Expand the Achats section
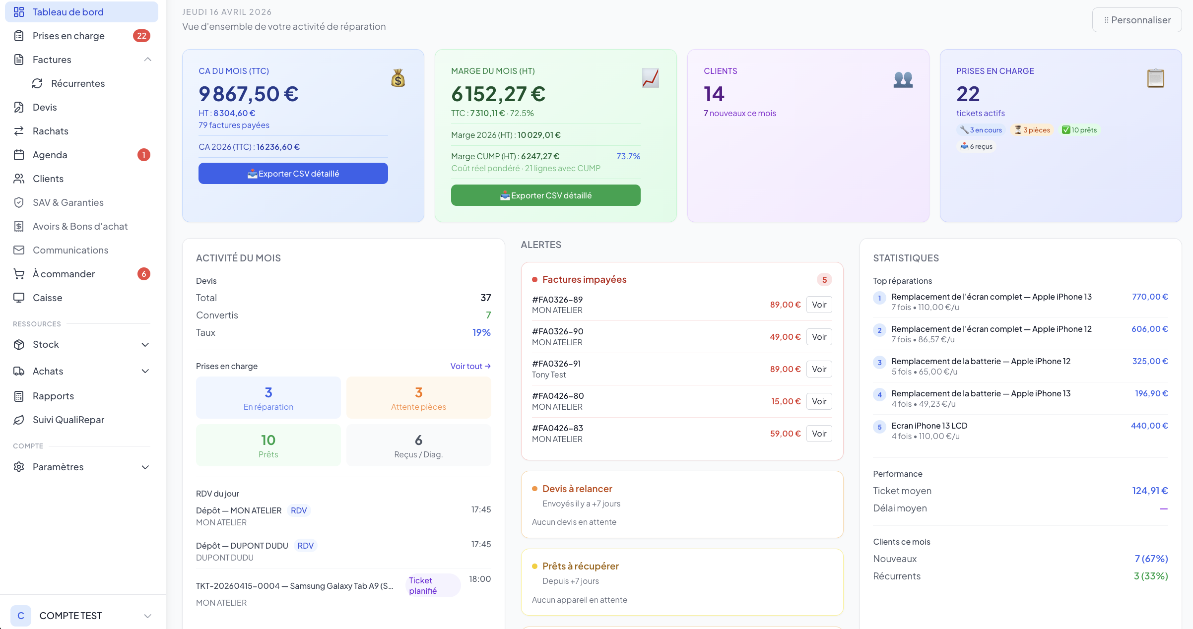This screenshot has width=1193, height=629. pos(145,371)
